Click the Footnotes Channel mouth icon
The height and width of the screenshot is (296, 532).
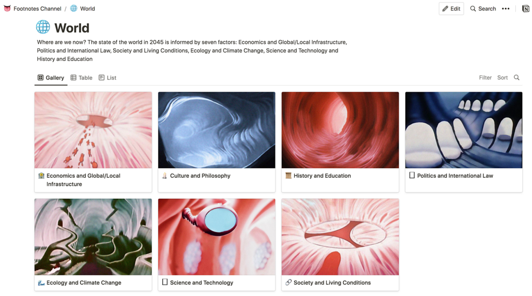point(7,8)
